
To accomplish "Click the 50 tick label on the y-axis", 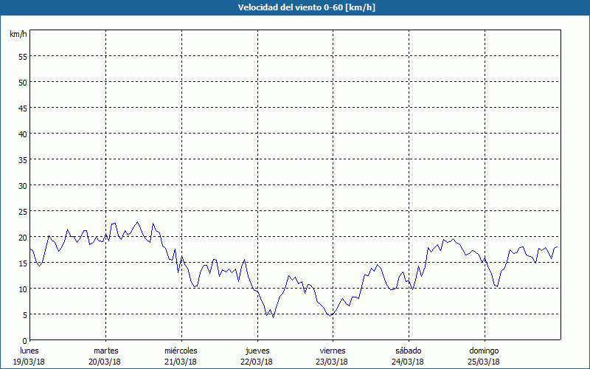I will [x=22, y=82].
